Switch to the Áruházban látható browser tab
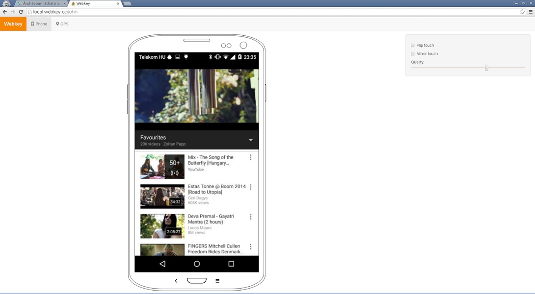Viewport: 535px width, 294px height. [x=42, y=3]
